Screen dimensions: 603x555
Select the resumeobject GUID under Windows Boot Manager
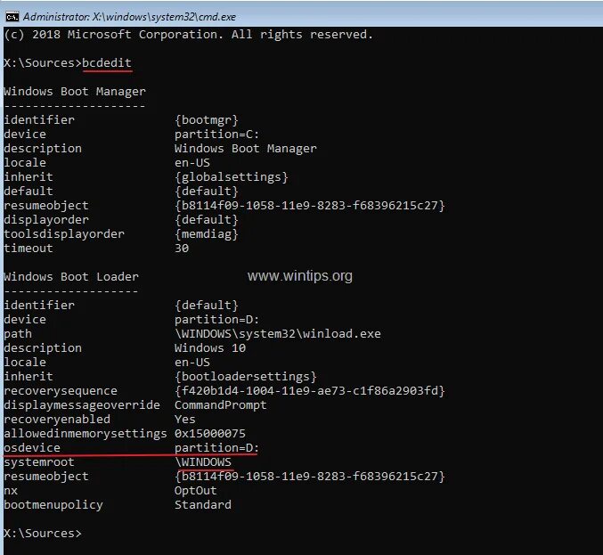pos(310,206)
